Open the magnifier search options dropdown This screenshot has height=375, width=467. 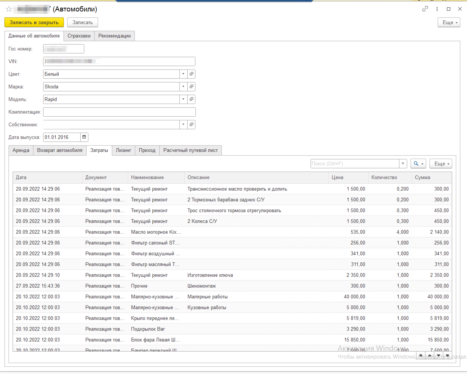(418, 164)
